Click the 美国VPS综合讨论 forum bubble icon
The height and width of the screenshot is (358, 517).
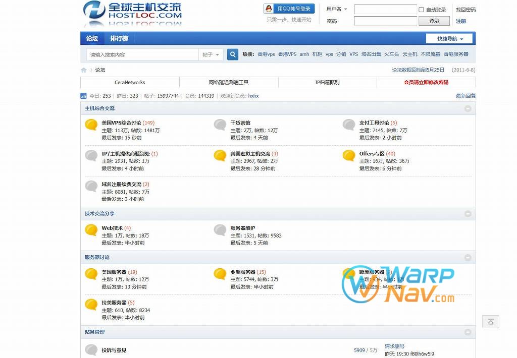(x=91, y=125)
